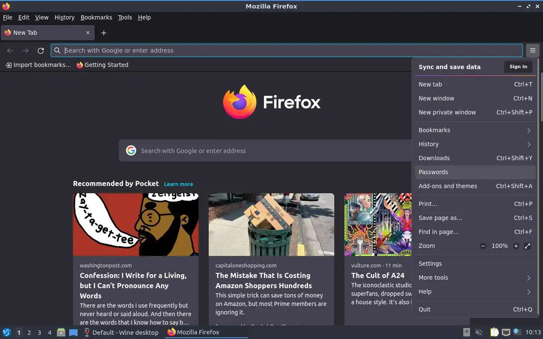The width and height of the screenshot is (543, 339).
Task: Open the Confession: I Write for a Living article
Action: tap(133, 286)
